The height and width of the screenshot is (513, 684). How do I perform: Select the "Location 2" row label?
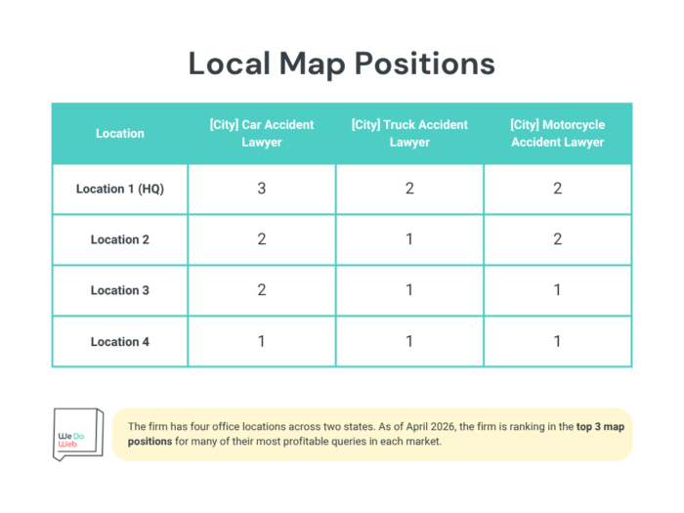pos(120,239)
